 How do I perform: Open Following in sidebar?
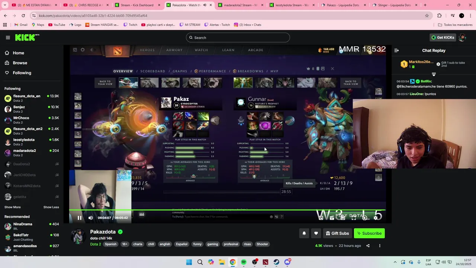[x=22, y=73]
